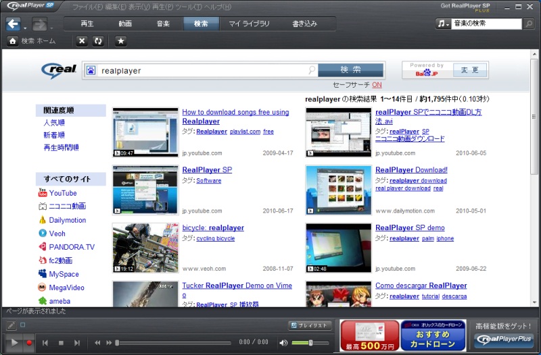The image size is (541, 355).
Task: Click the Baidu paw icon in search box
Action: [91, 71]
